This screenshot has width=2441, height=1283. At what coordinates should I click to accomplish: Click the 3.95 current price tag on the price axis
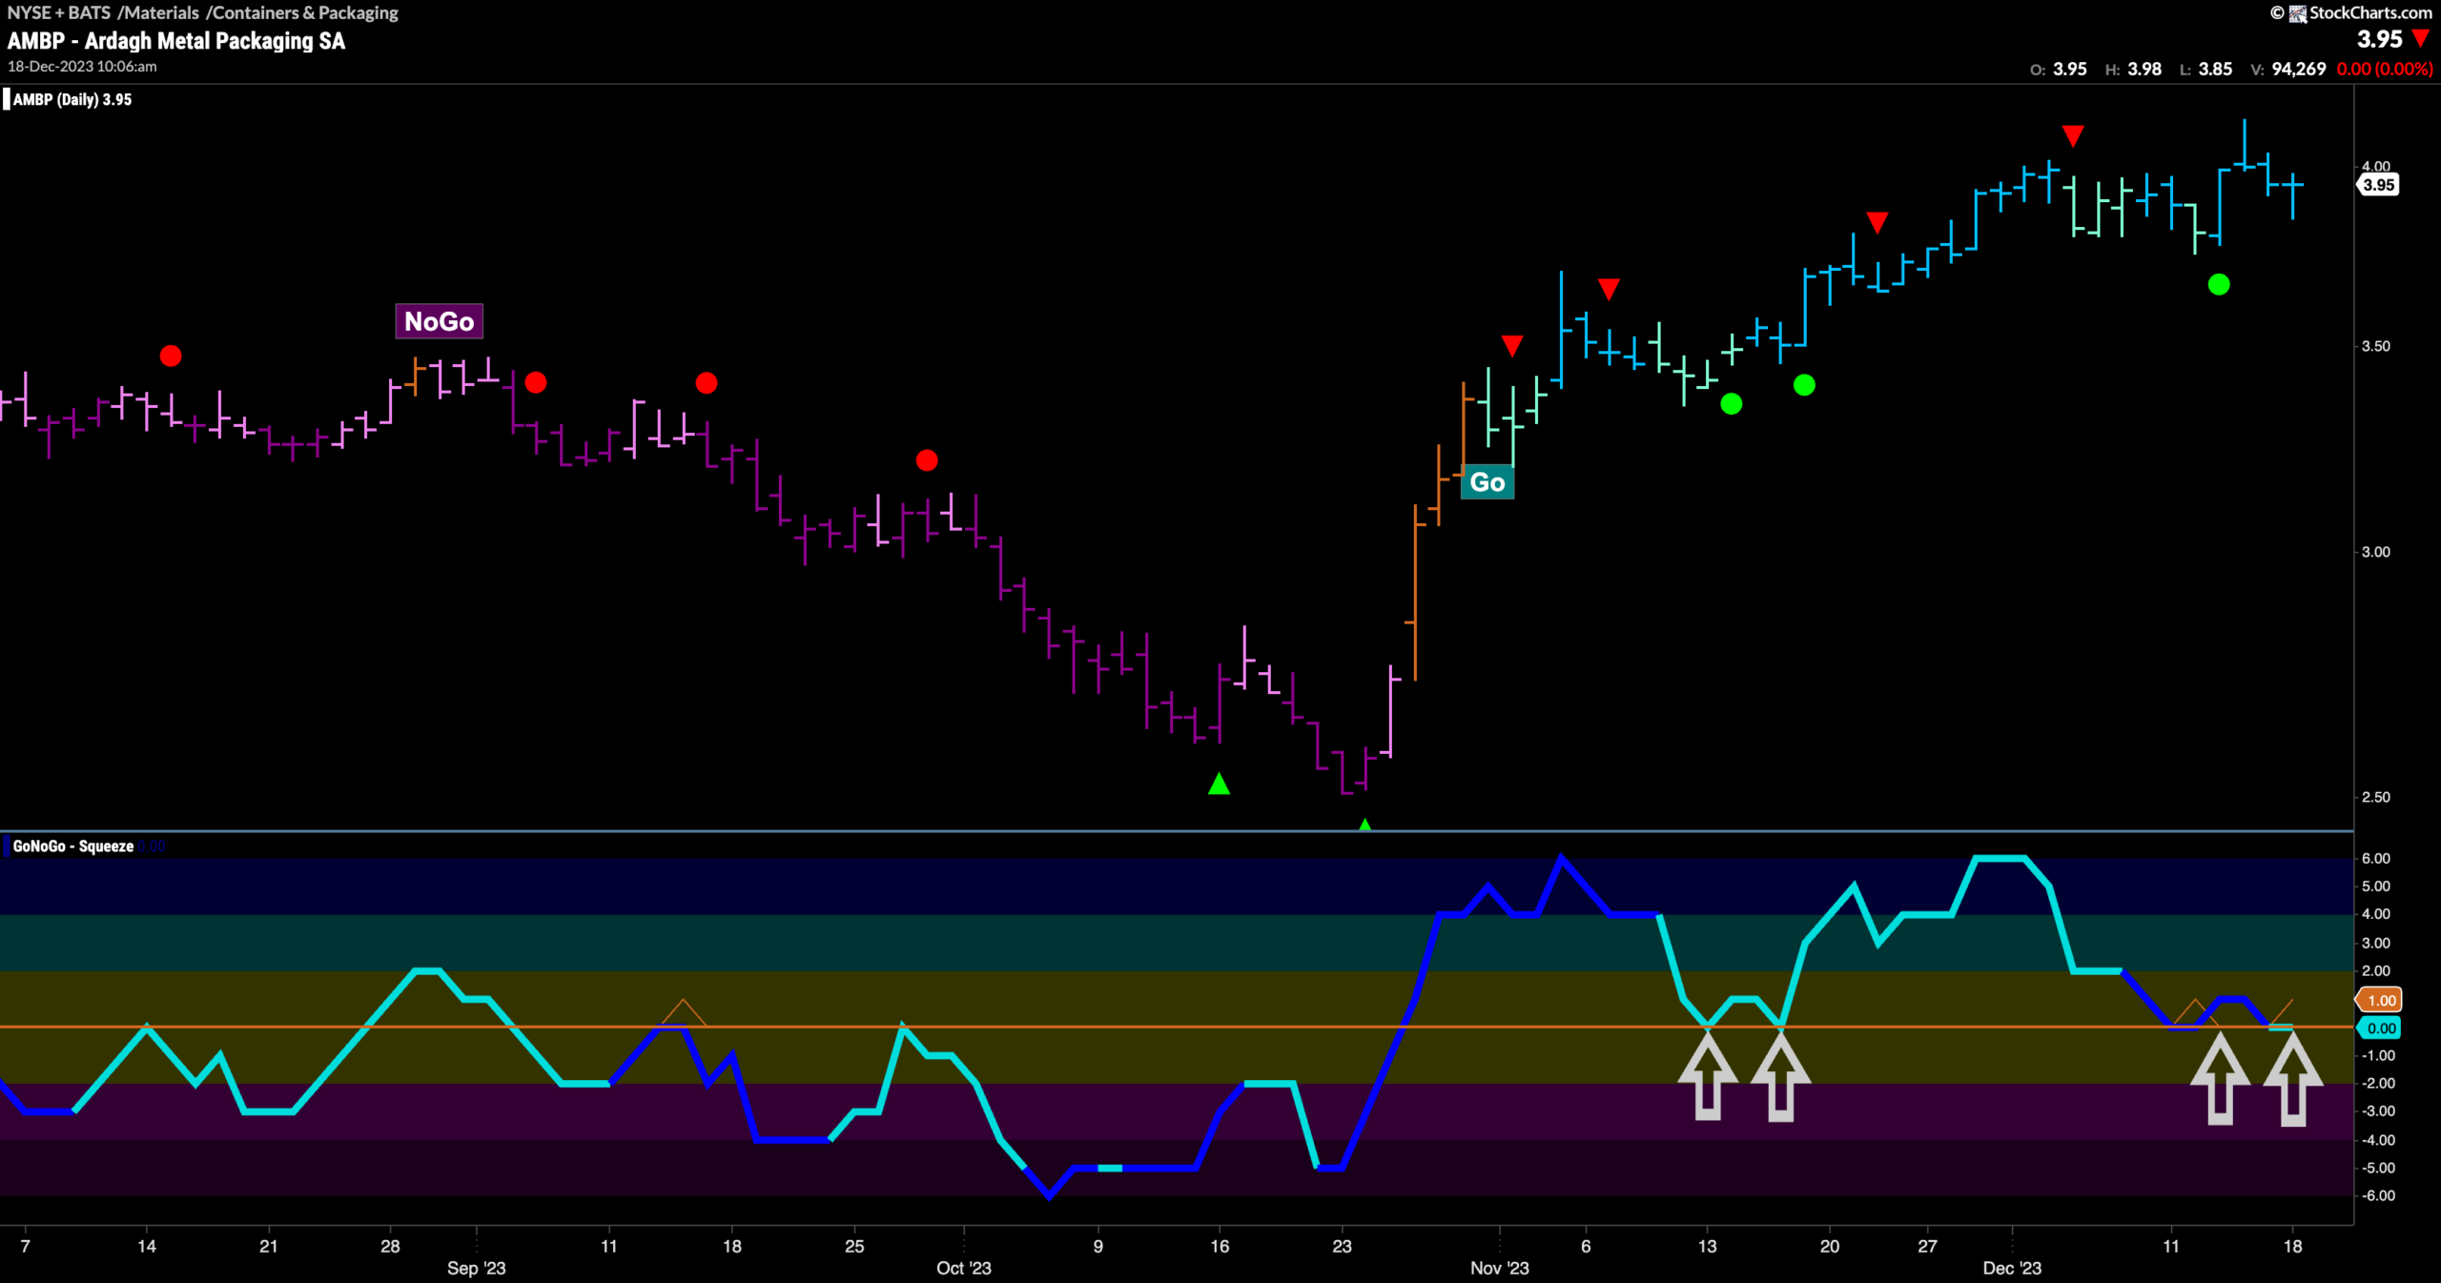click(2378, 185)
